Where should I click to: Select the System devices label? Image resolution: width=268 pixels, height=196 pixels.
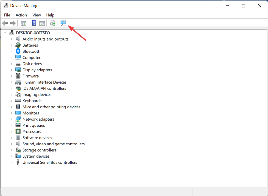tap(36, 156)
